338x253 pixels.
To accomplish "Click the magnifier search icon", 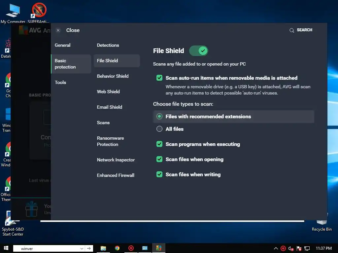I will 292,30.
